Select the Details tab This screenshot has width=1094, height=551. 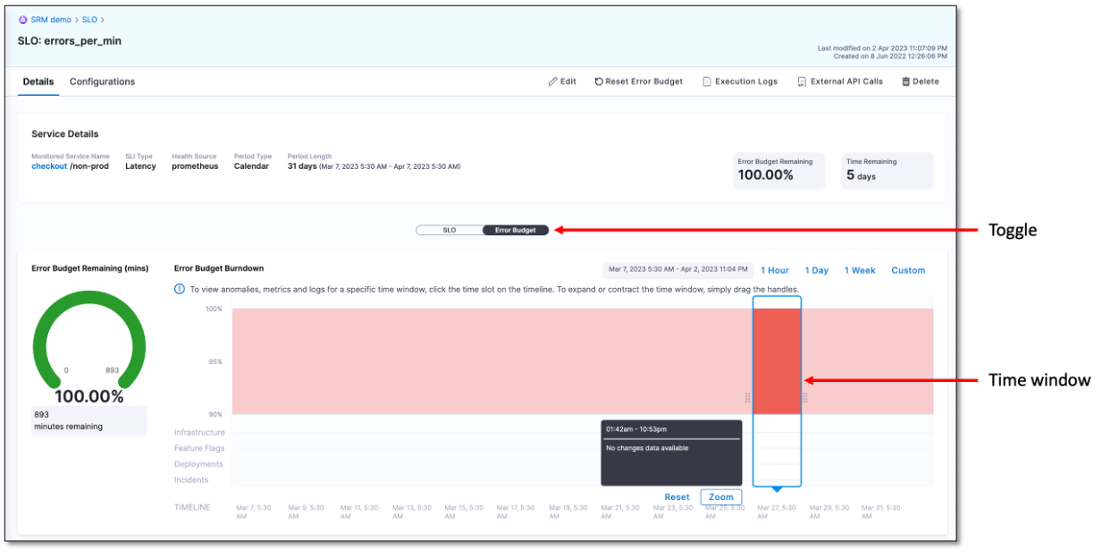coord(38,81)
